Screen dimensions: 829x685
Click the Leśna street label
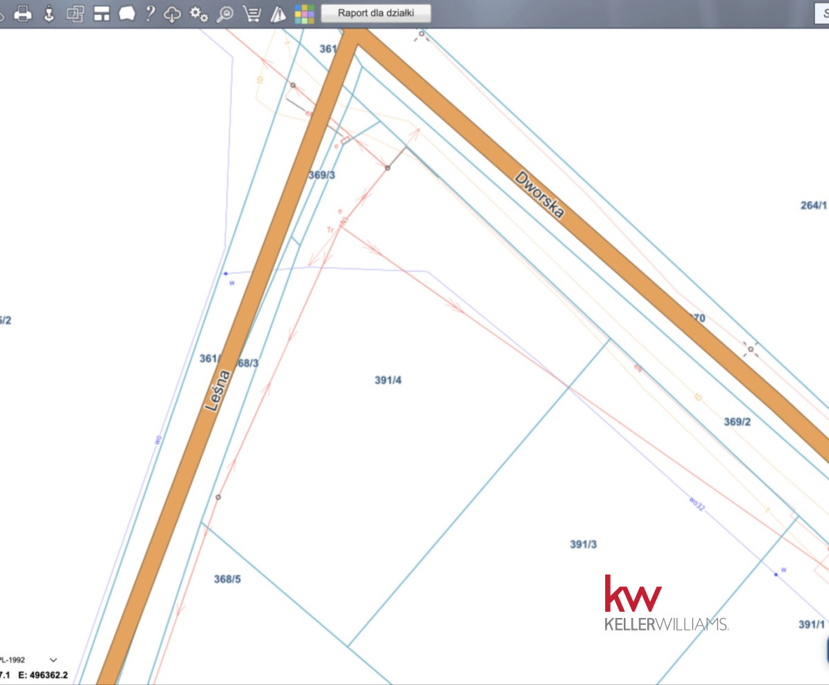click(x=217, y=391)
